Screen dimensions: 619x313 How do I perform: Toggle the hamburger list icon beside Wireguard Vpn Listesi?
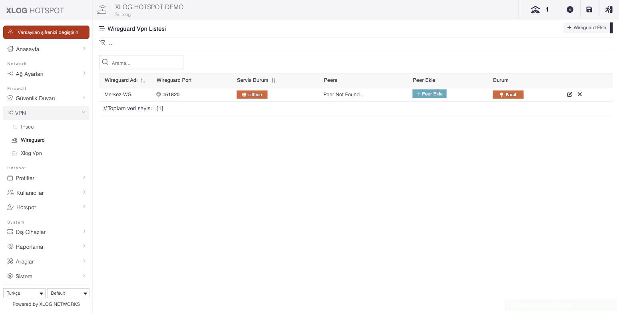pos(102,29)
